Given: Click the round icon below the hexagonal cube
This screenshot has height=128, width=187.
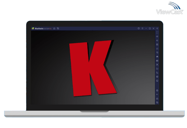Looking at the screenshot, I should click(157, 81).
